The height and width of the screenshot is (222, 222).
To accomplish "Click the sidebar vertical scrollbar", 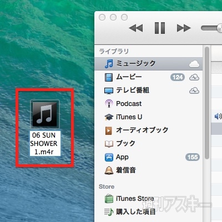I will tap(207, 103).
